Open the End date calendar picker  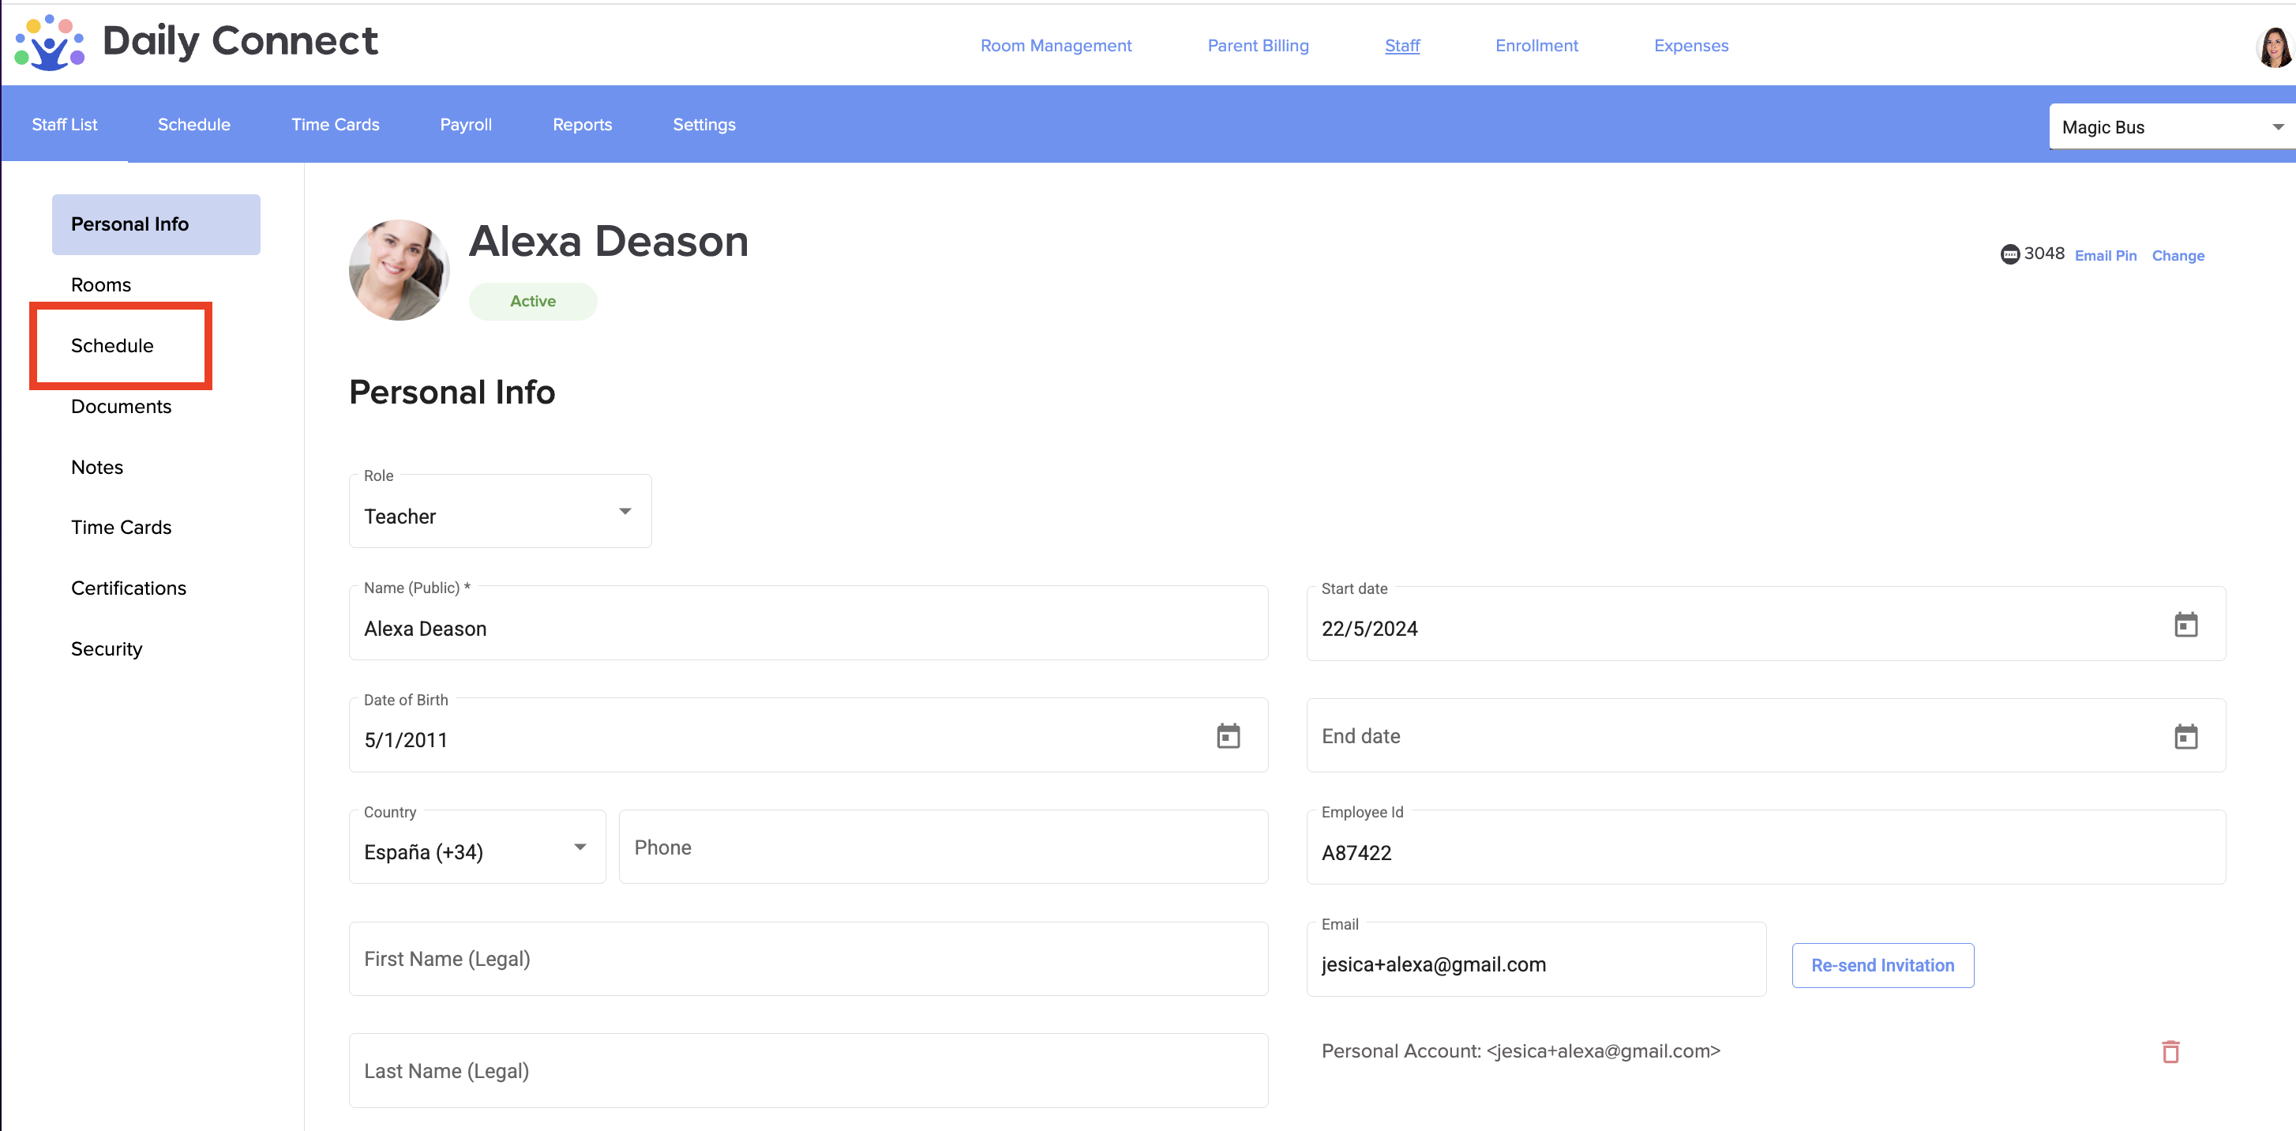coord(2185,736)
